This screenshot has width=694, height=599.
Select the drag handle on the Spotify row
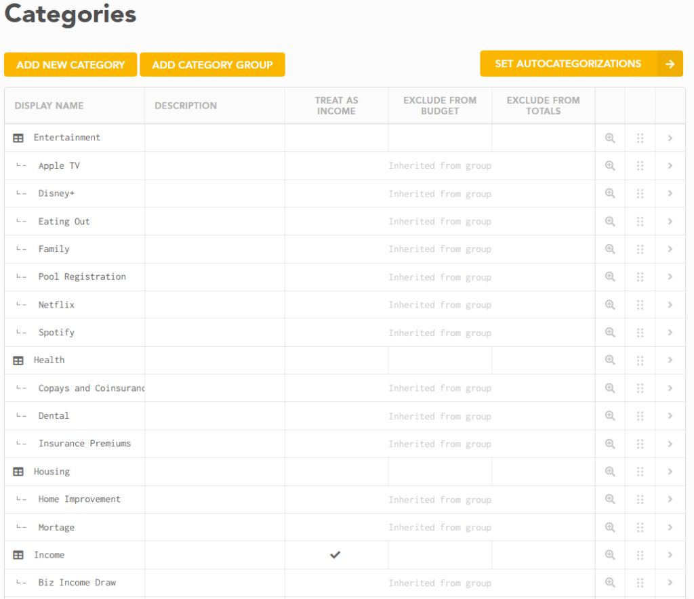(640, 332)
